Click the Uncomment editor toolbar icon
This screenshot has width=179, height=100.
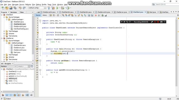pyautogui.click(x=106, y=15)
